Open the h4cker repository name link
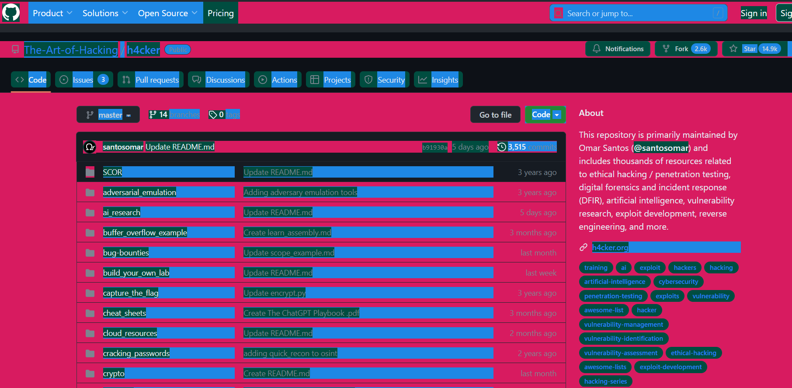792x388 pixels. (143, 50)
